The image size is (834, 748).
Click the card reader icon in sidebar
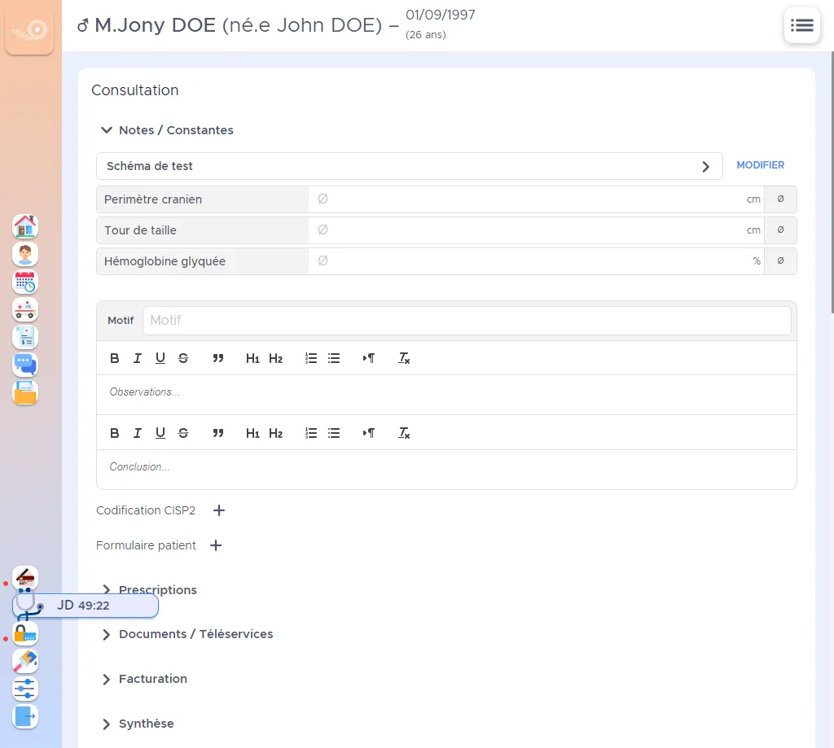coord(25,578)
